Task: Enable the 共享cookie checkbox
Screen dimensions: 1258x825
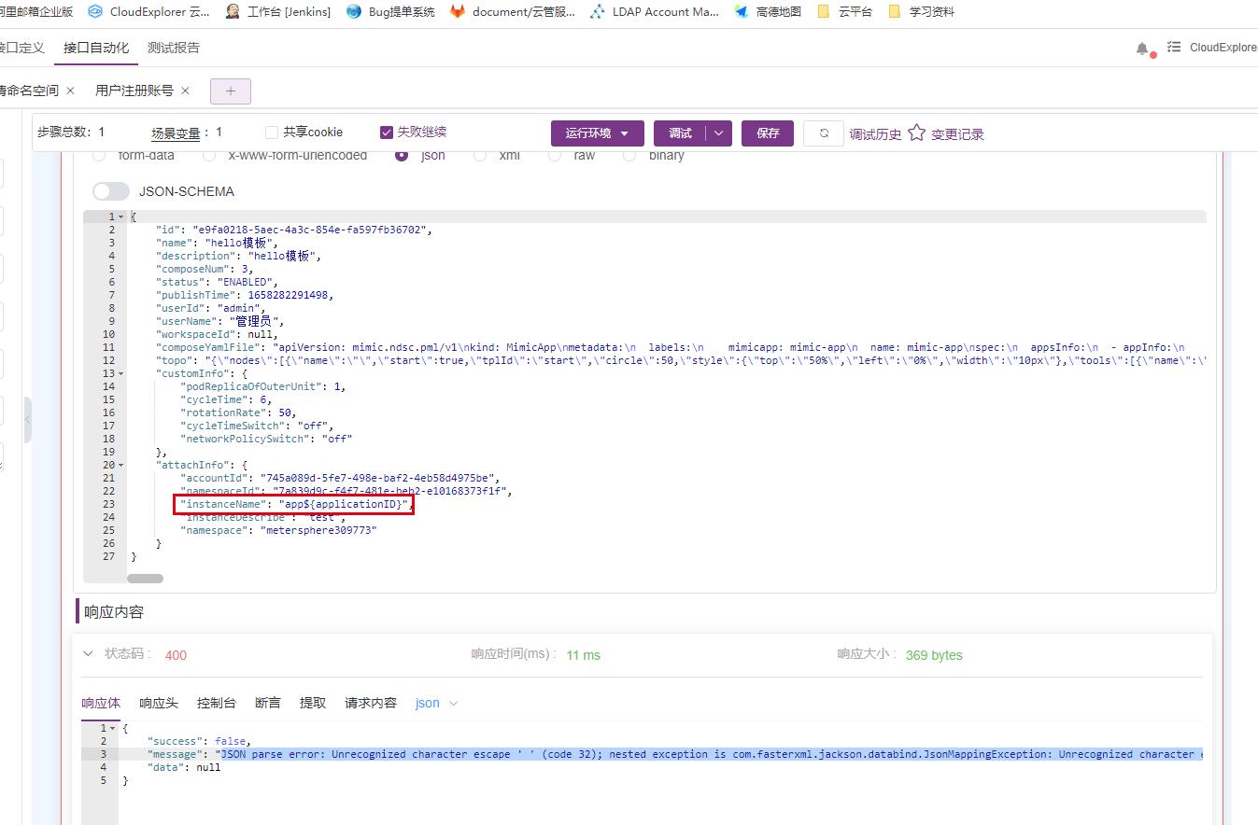Action: 271,132
